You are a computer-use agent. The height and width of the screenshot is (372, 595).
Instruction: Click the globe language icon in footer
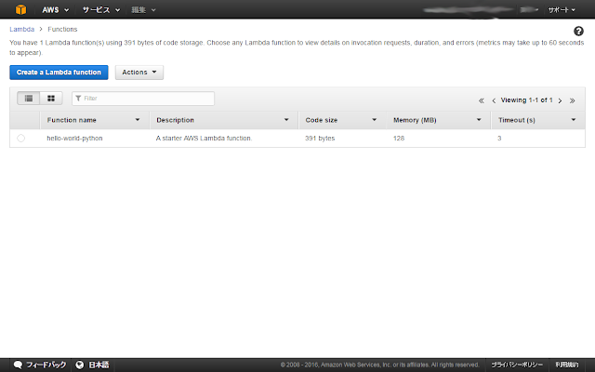(79, 365)
